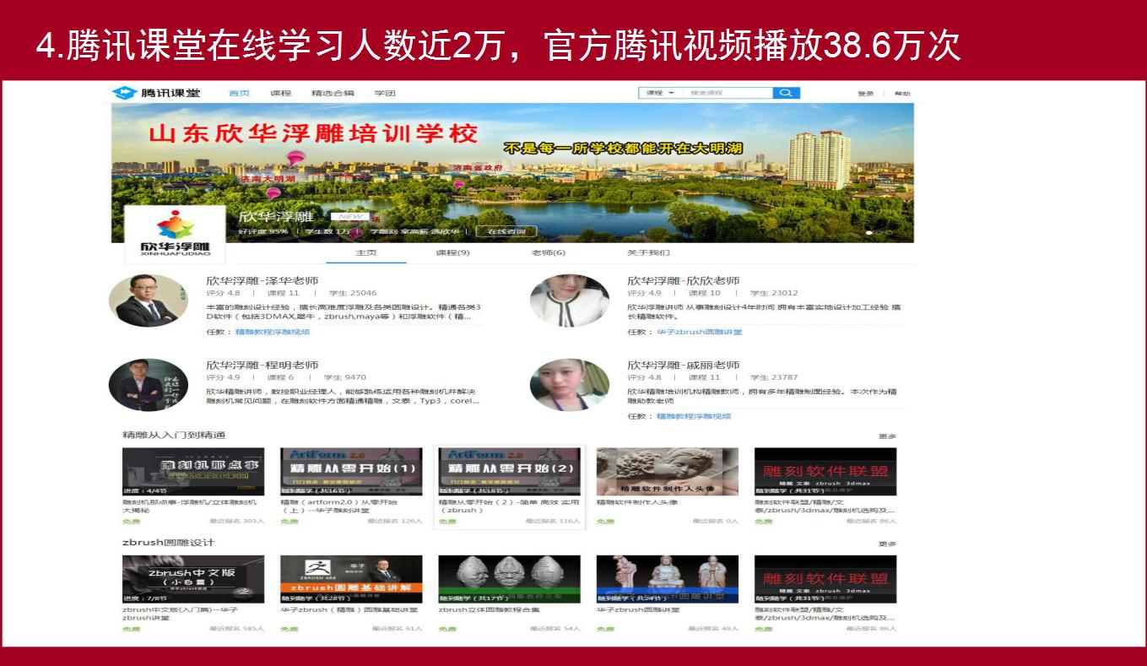Open 课程 in the top navigation

click(x=280, y=93)
